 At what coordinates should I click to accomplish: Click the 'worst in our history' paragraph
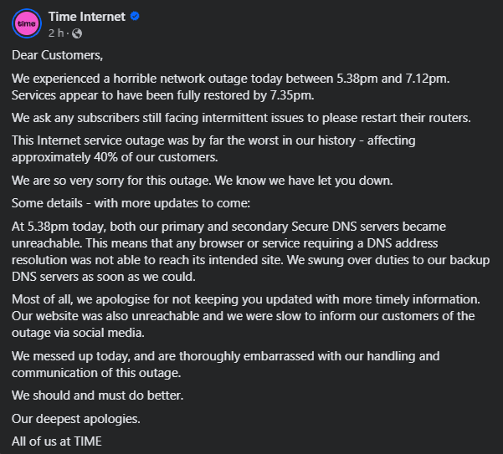(213, 149)
